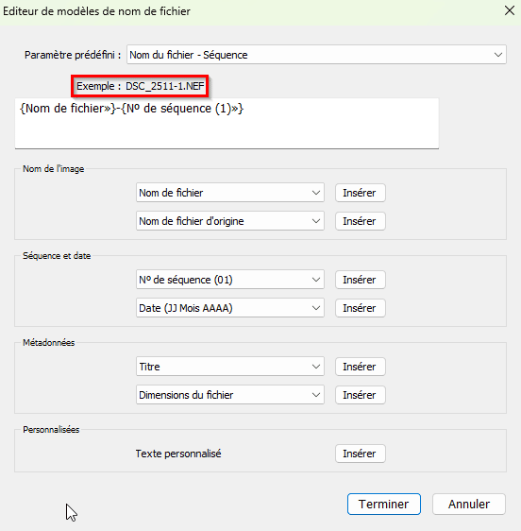This screenshot has height=531, width=521.
Task: Open the Paramètre prédéfini dropdown
Action: (x=316, y=55)
